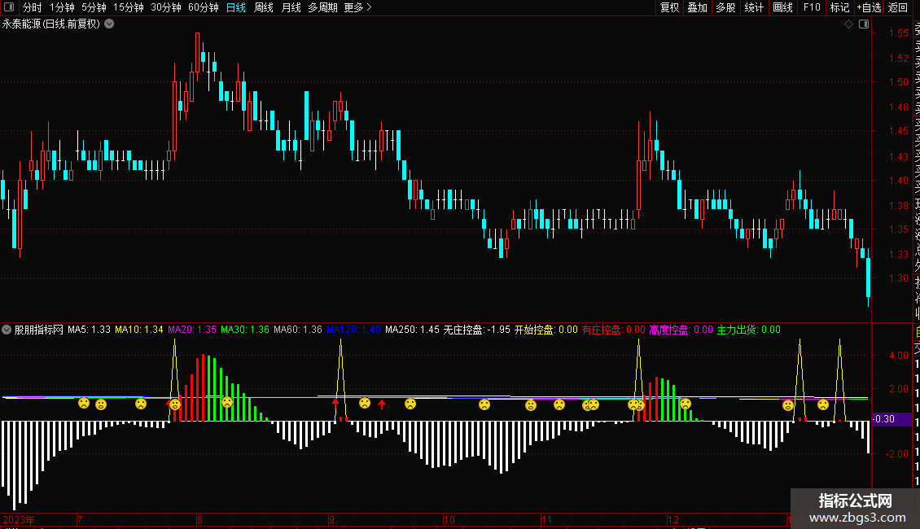Switch to 月线 monthly chart
Viewport: 920px width, 529px height.
pos(291,7)
